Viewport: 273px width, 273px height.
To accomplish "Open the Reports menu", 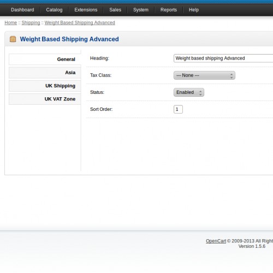I will (169, 10).
